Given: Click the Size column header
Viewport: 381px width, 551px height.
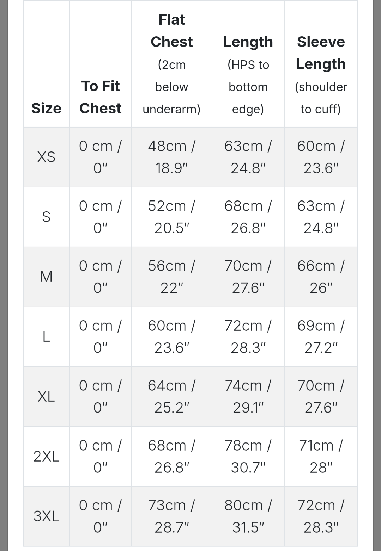Looking at the screenshot, I should [46, 108].
